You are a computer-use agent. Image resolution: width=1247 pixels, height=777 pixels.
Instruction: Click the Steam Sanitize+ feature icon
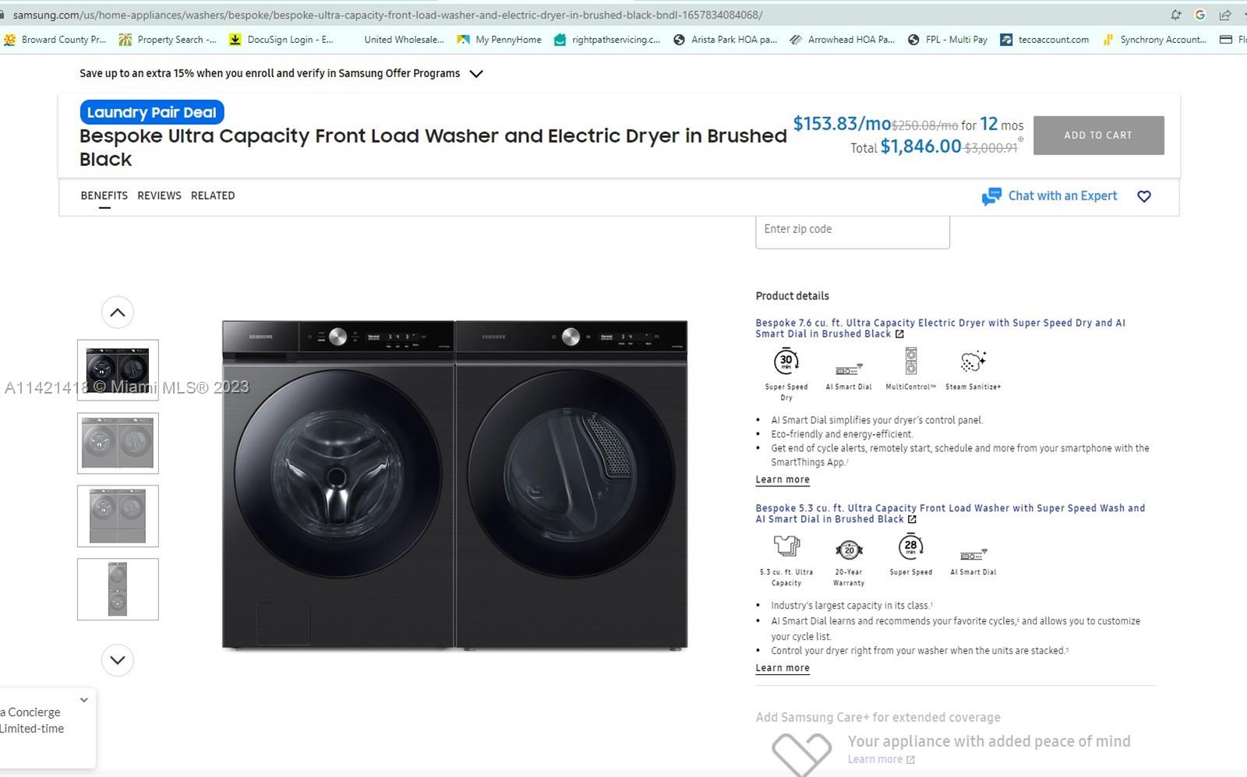pyautogui.click(x=973, y=362)
